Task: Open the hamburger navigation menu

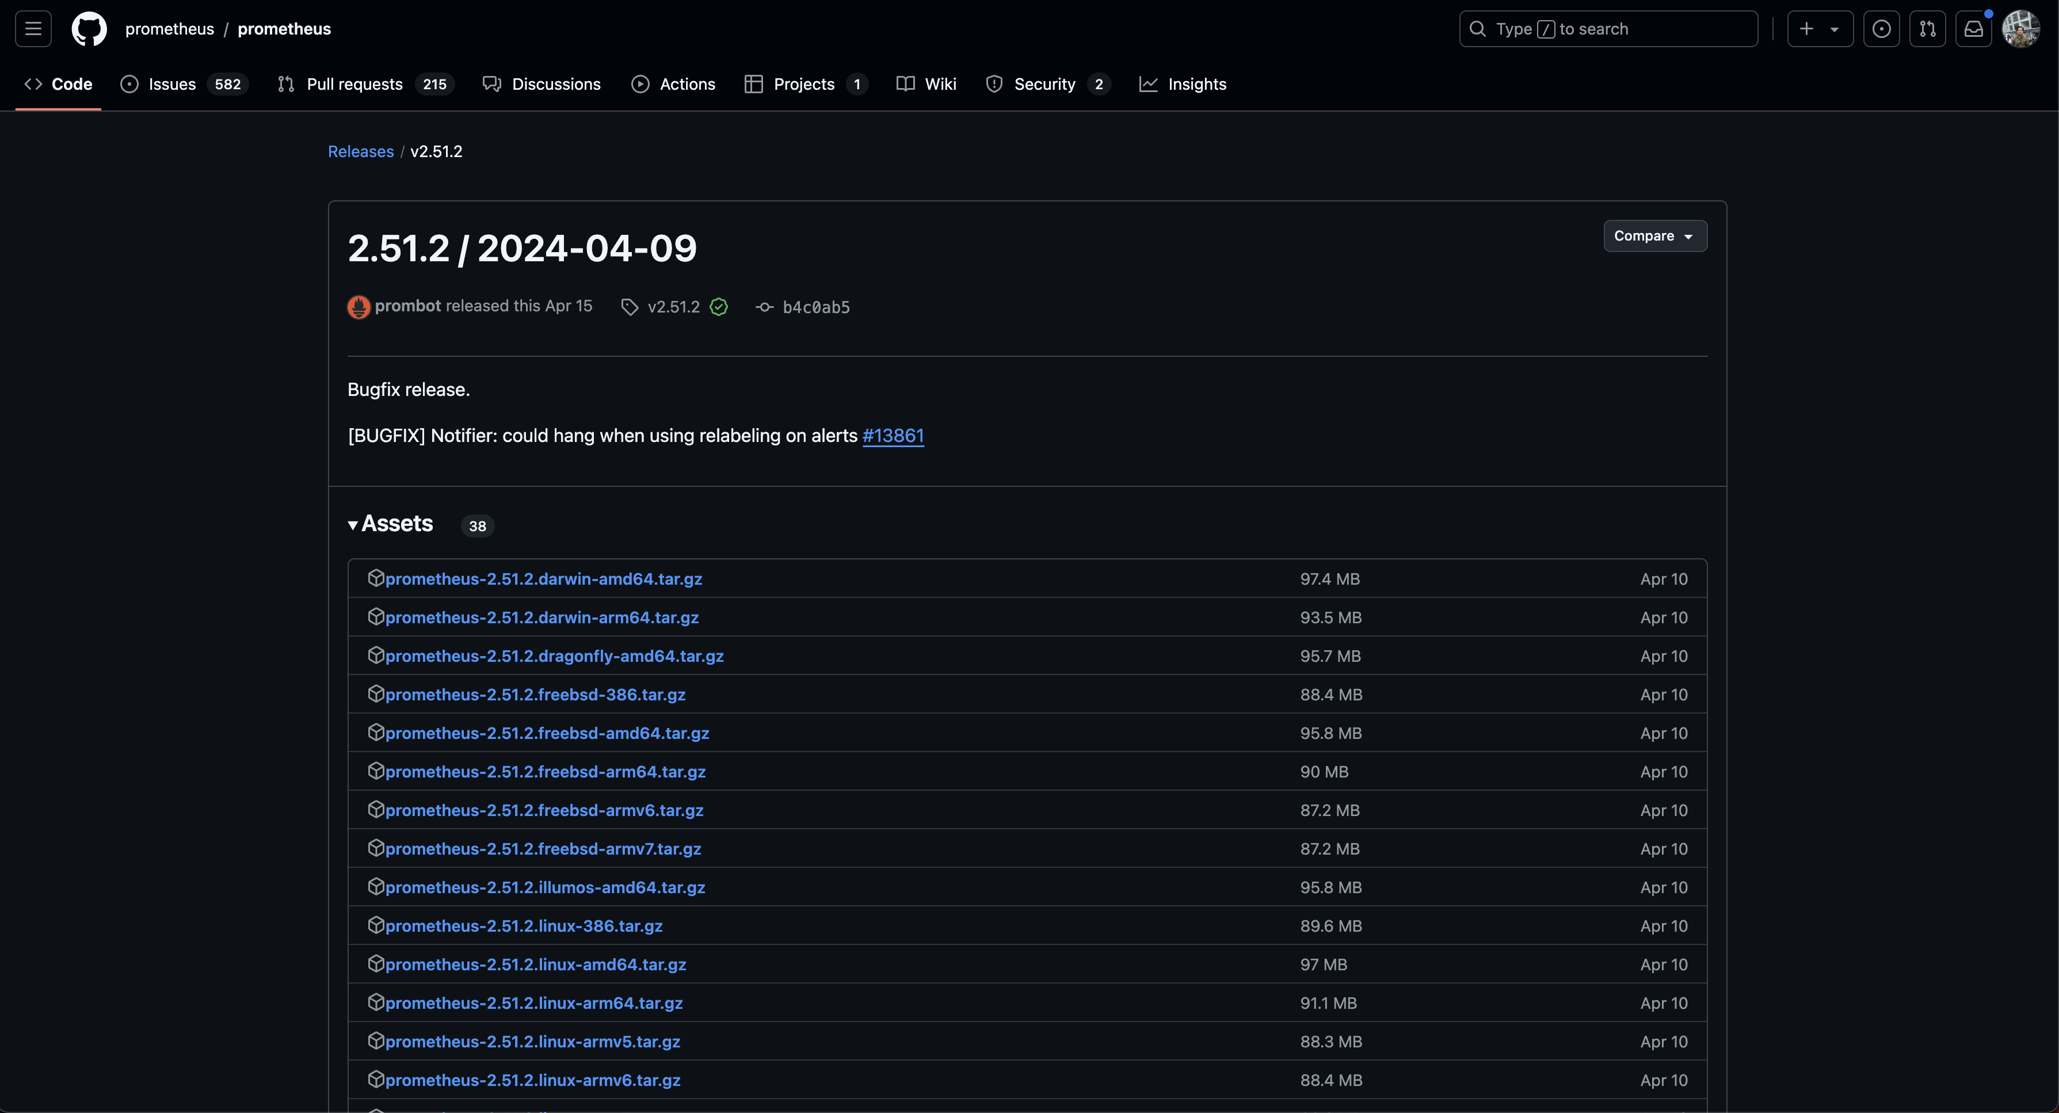Action: click(33, 29)
